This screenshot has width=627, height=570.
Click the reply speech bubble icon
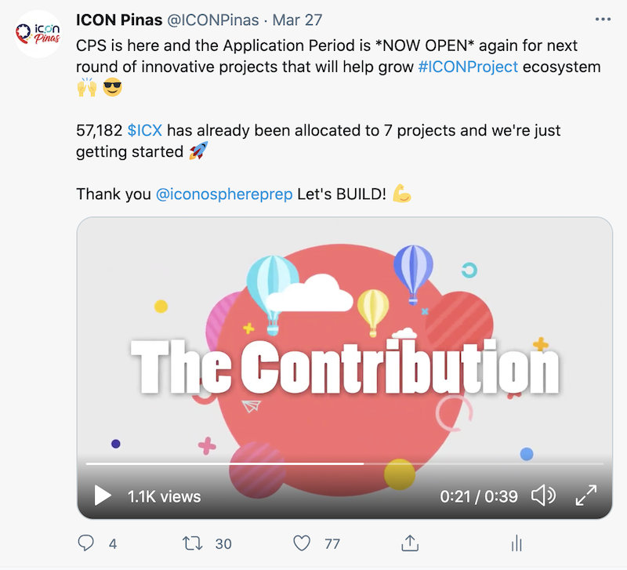(87, 543)
